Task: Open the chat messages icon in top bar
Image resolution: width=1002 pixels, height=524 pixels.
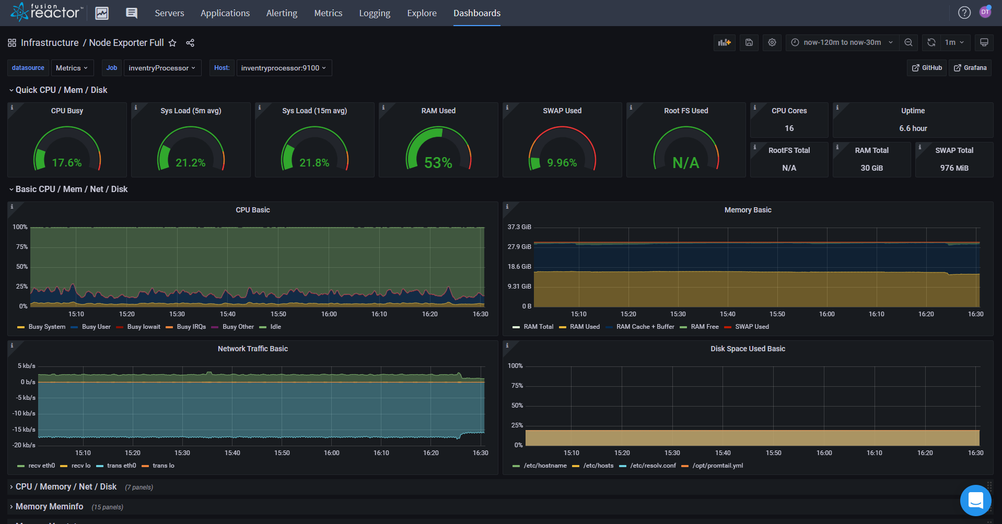Action: (132, 13)
